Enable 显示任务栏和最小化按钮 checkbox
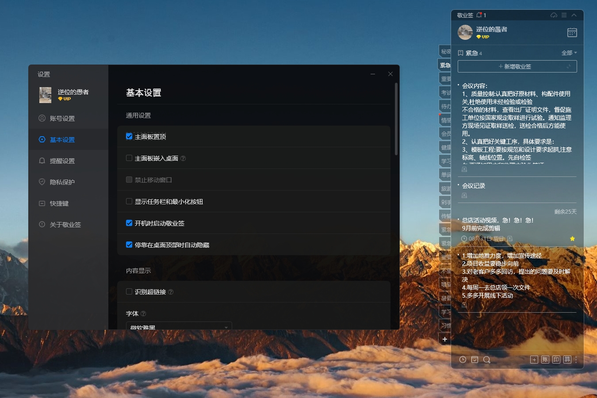 point(129,201)
